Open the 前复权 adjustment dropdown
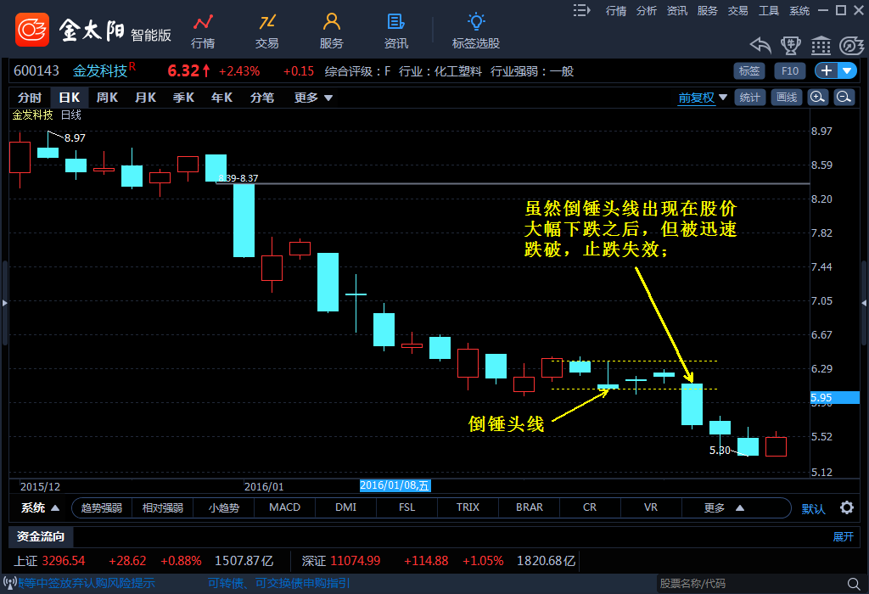Viewport: 869px width, 594px height. (x=703, y=98)
